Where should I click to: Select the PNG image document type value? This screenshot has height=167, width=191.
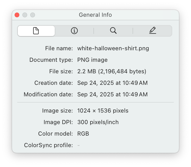[92, 60]
